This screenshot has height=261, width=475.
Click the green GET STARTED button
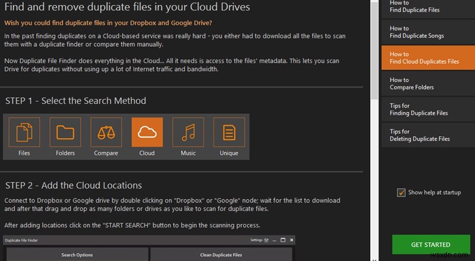430,245
